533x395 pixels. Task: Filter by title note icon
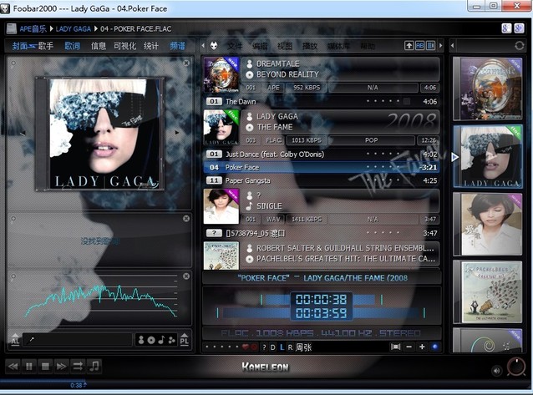pyautogui.click(x=162, y=340)
